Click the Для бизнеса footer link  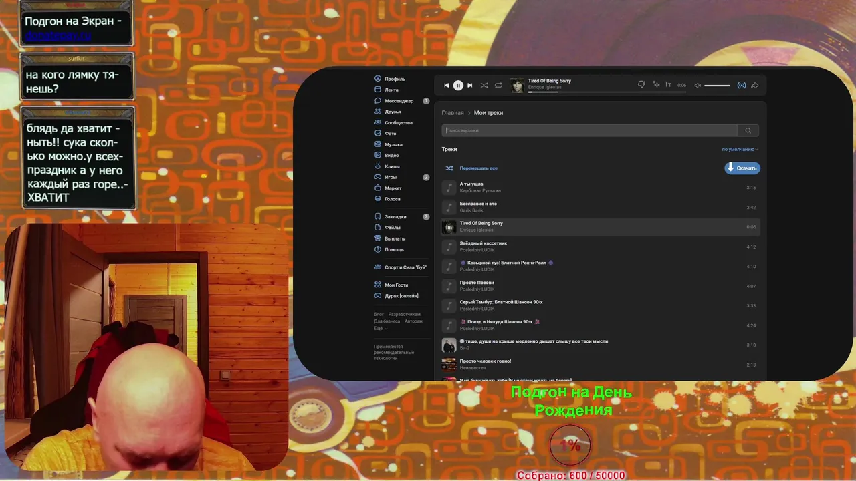pyautogui.click(x=387, y=321)
